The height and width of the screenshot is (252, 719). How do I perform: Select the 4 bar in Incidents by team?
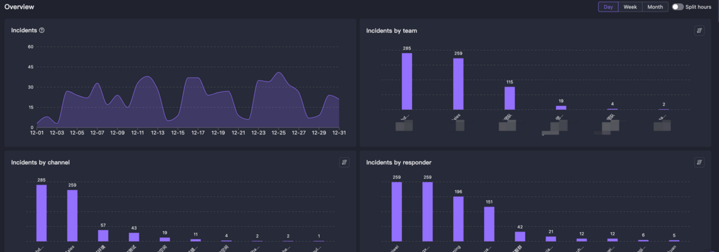[x=612, y=109]
